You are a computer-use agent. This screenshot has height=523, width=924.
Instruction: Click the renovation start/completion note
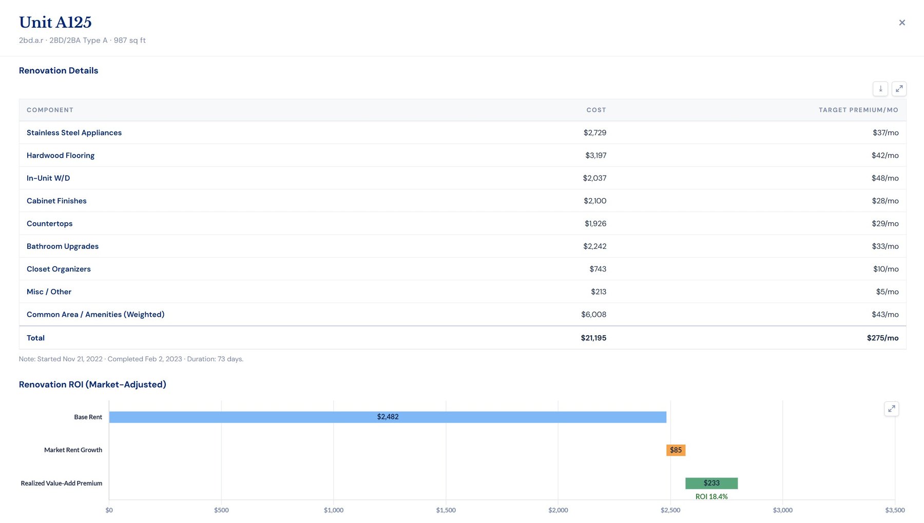[131, 359]
